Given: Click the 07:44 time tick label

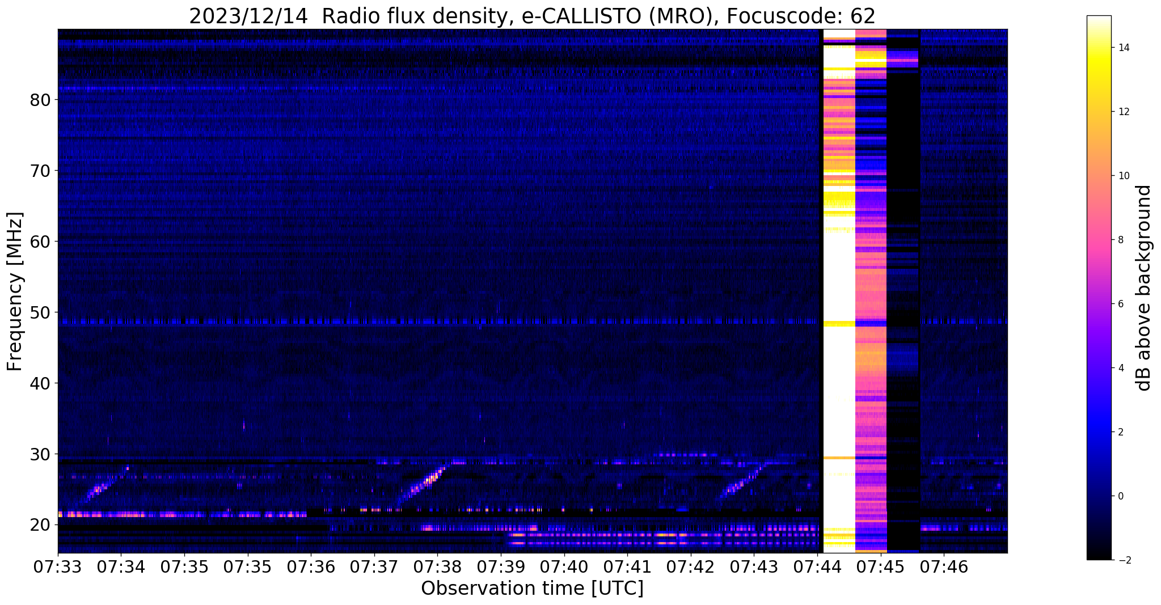Looking at the screenshot, I should [817, 567].
